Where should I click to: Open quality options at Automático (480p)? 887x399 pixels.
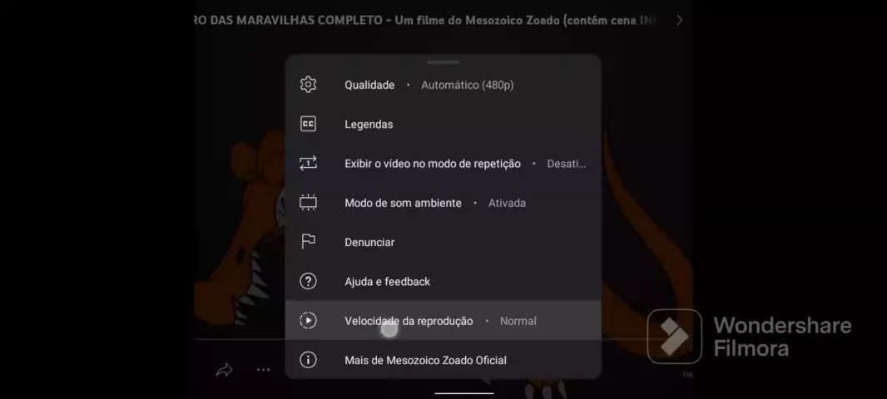468,86
